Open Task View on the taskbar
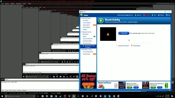 click(x=38, y=96)
